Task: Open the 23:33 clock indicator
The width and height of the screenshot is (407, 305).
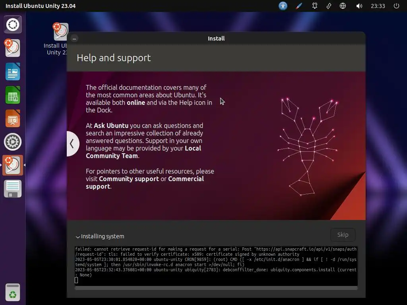Action: (x=378, y=6)
